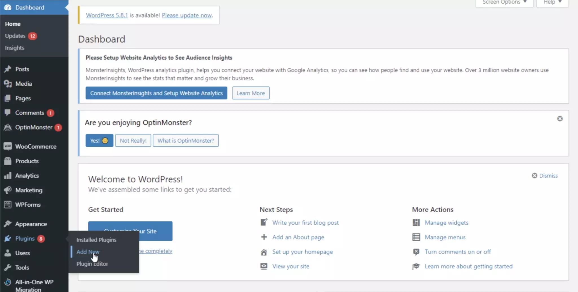Image resolution: width=578 pixels, height=292 pixels.
Task: Click the widgets icon beside Manage widgets
Action: pyautogui.click(x=416, y=222)
